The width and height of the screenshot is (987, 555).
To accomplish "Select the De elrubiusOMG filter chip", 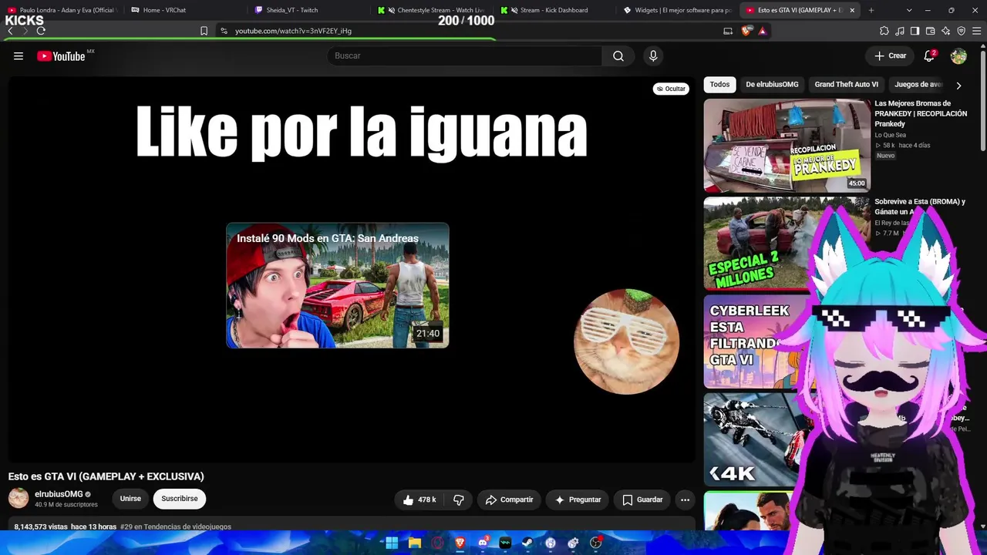I will pos(772,85).
